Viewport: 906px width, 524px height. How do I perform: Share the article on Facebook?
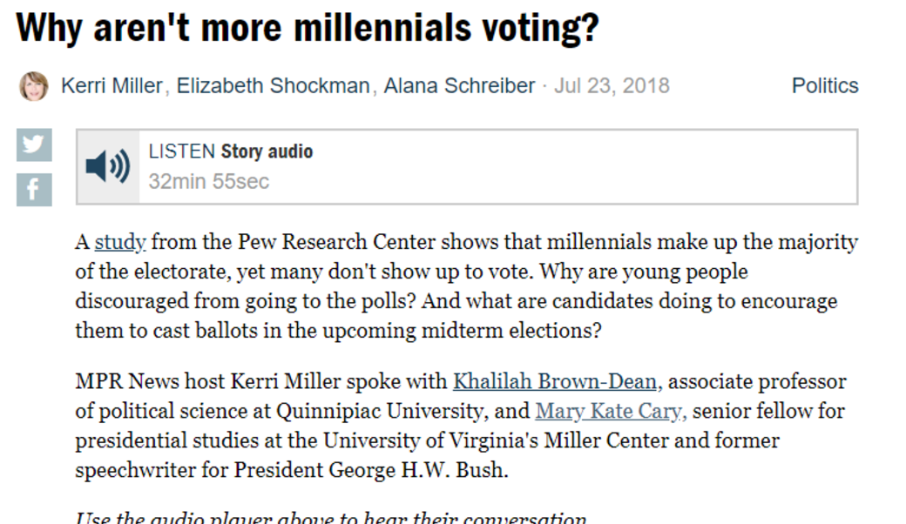(x=34, y=190)
